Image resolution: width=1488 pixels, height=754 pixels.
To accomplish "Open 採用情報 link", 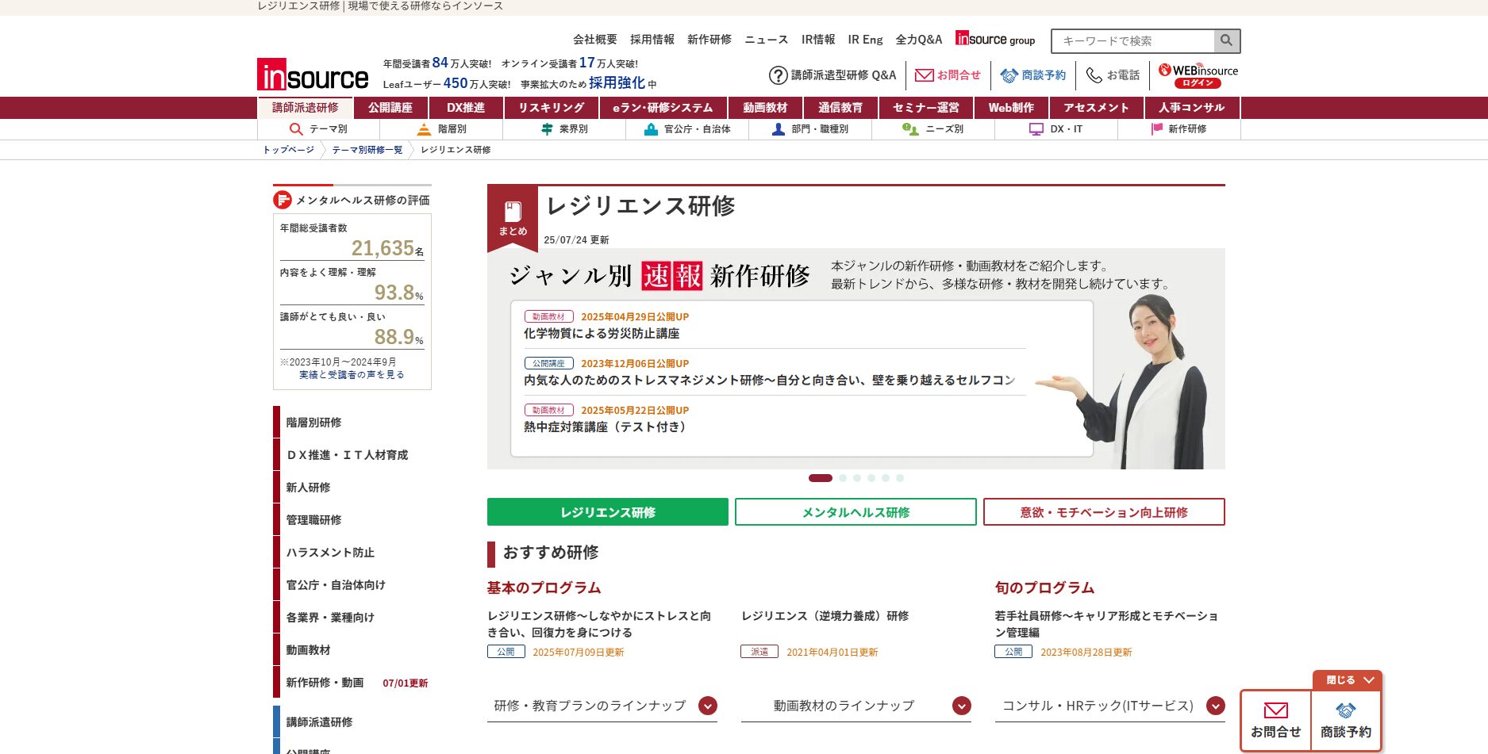I will coord(652,40).
